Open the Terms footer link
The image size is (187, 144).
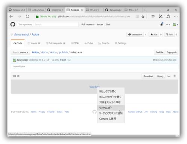[34, 112]
